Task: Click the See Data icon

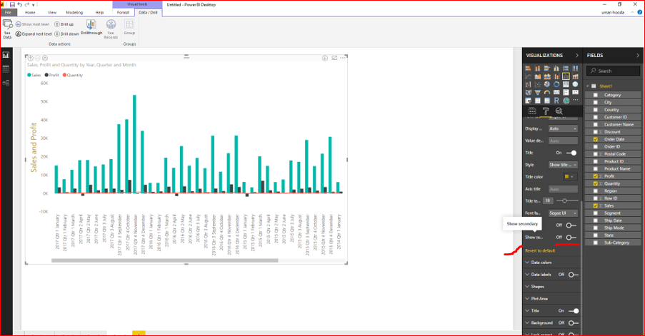Action: tap(7, 29)
